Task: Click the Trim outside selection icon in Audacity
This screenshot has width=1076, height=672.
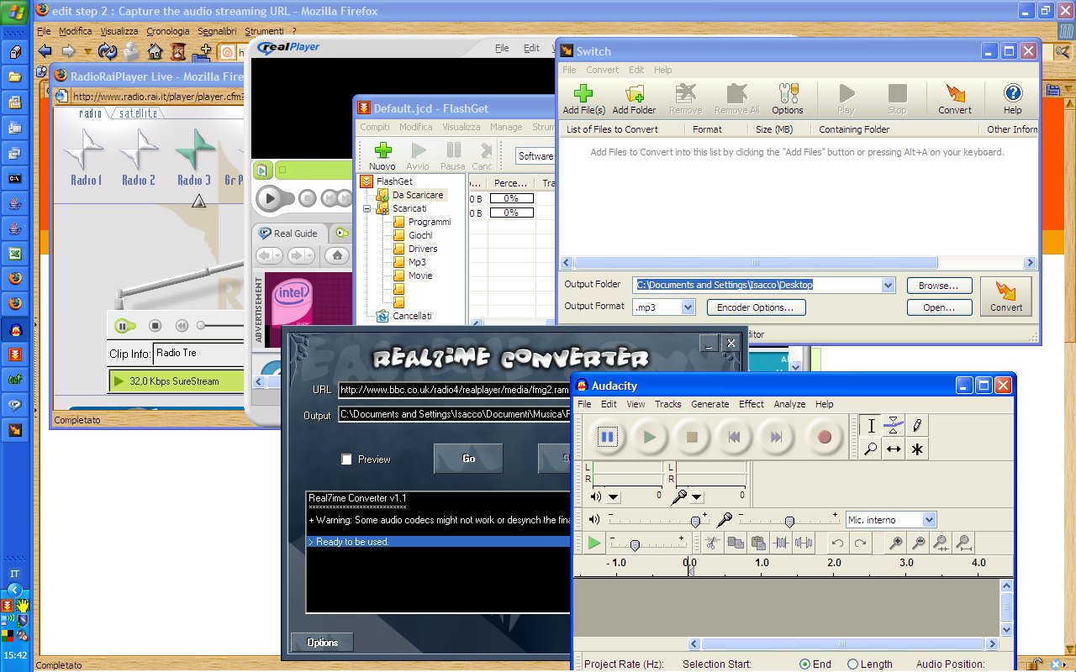Action: pos(782,543)
